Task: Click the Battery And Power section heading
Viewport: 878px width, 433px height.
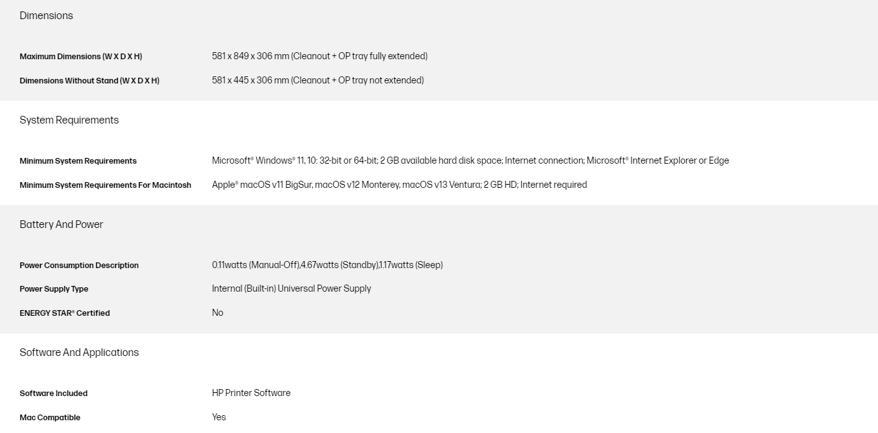Action: tap(61, 225)
